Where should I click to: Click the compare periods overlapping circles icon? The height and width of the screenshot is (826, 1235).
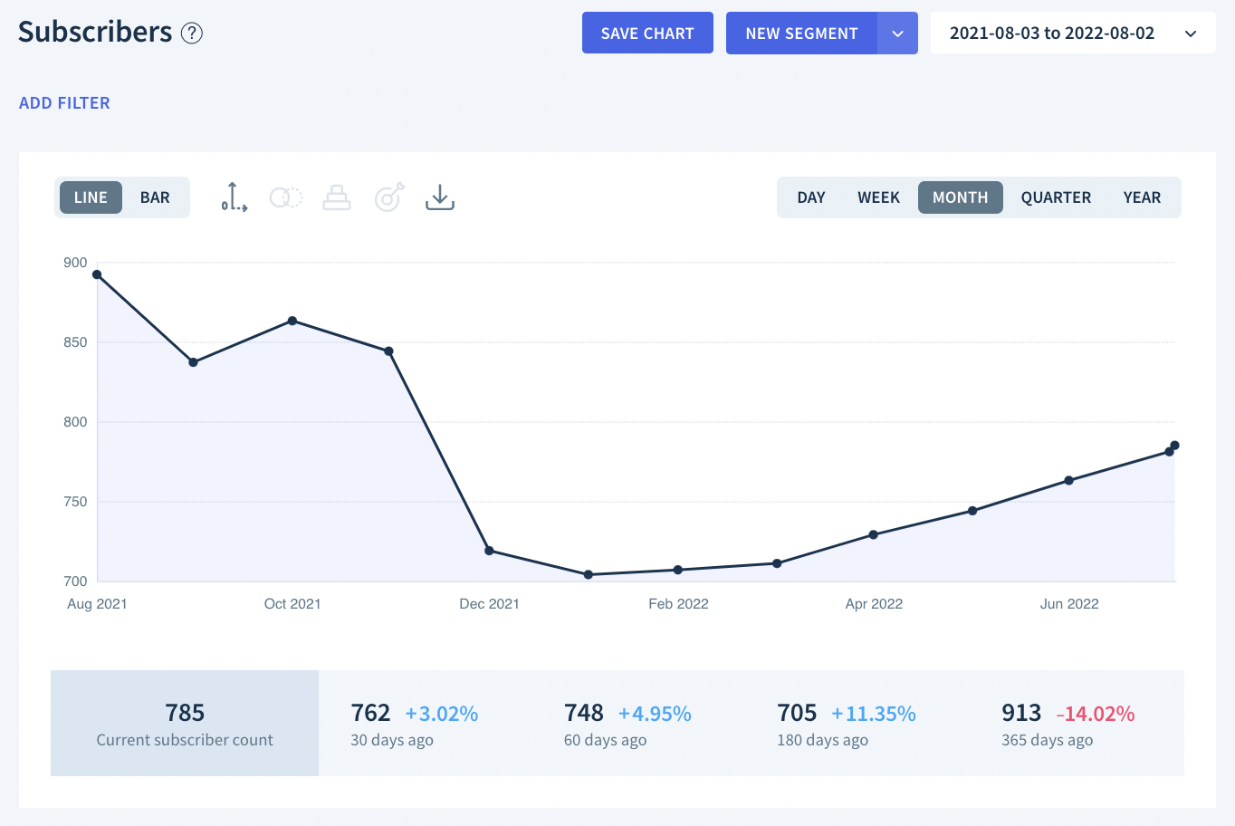285,197
